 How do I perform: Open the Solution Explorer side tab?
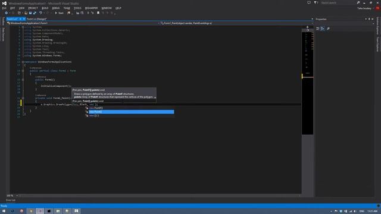(377, 26)
